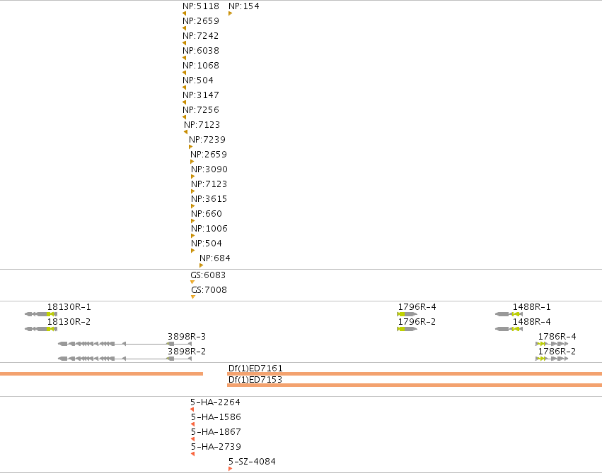Screen dimensions: 602x473
Task: Select the 3898R-3 gene model glyph
Action: [125, 344]
